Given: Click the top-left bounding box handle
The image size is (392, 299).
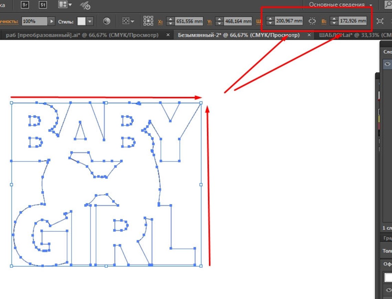Looking at the screenshot, I should point(11,103).
